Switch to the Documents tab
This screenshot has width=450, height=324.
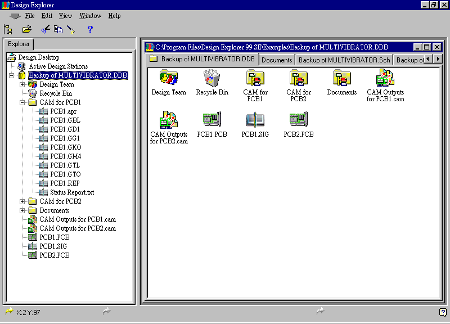click(x=276, y=58)
